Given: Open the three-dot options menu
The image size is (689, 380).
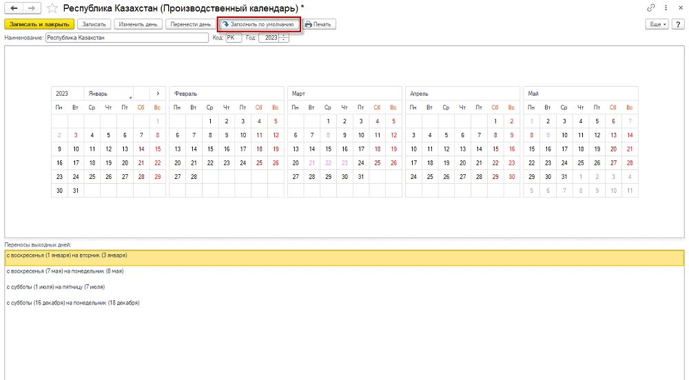Looking at the screenshot, I should pos(666,8).
